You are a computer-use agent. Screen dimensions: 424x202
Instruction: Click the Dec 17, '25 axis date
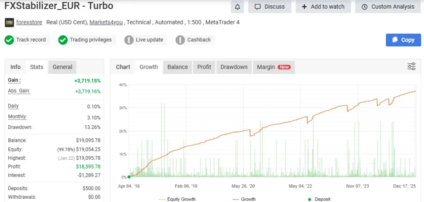point(405,186)
